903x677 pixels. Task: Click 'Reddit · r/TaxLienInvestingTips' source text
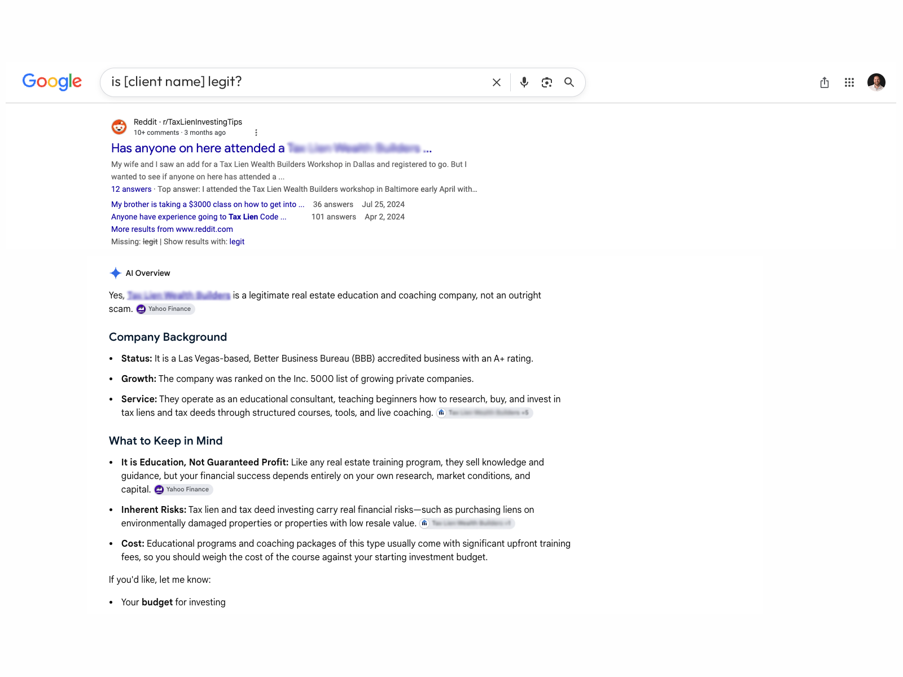click(188, 122)
